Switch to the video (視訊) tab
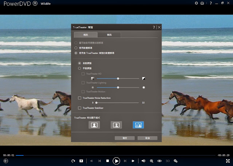Screen dimensions: 233x166 point(86,35)
